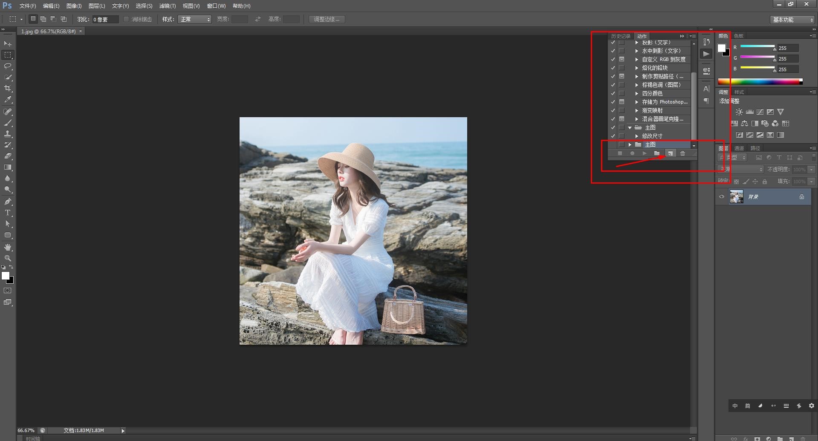This screenshot has width=818, height=441.
Task: Switch to the 历史记录 tab
Action: coord(620,36)
